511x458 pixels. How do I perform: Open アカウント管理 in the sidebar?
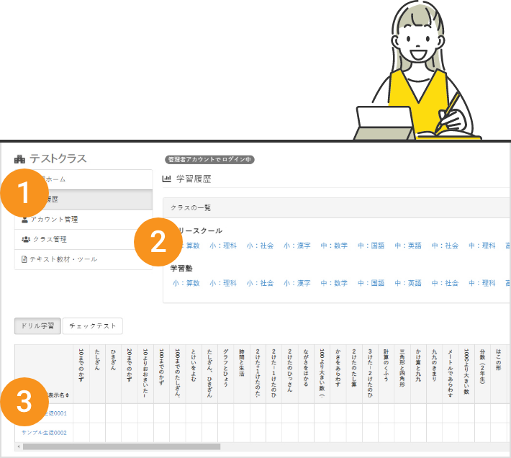54,219
